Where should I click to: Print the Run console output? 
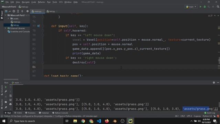(10, 104)
